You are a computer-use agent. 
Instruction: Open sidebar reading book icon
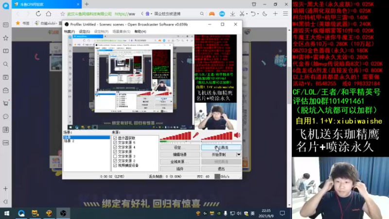click(6, 51)
